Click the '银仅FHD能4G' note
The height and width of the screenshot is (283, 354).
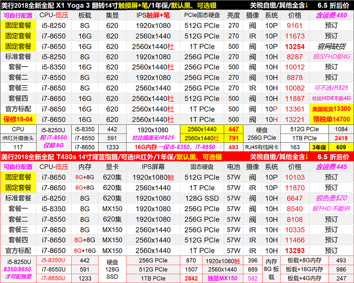(331, 57)
